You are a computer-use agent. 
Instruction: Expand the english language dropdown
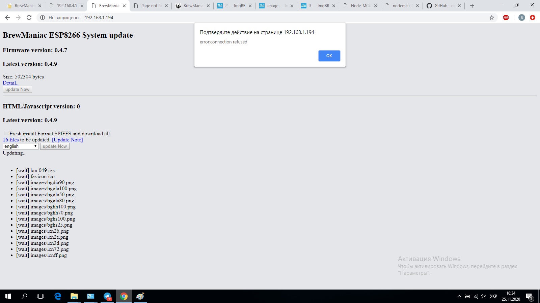click(x=21, y=146)
